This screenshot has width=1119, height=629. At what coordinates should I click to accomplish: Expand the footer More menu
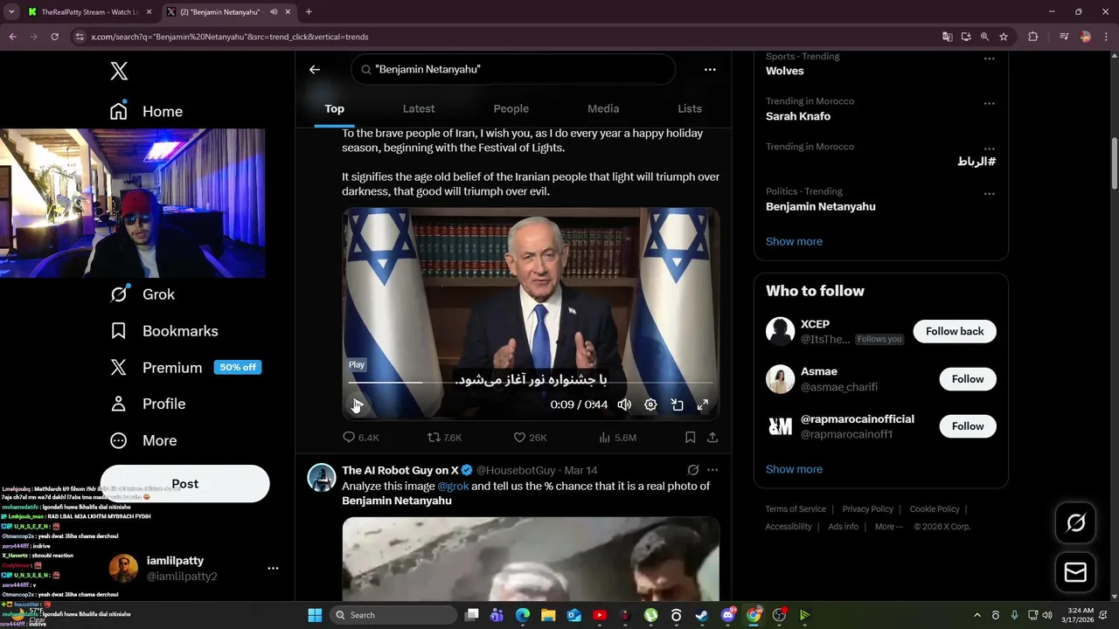[x=890, y=527]
